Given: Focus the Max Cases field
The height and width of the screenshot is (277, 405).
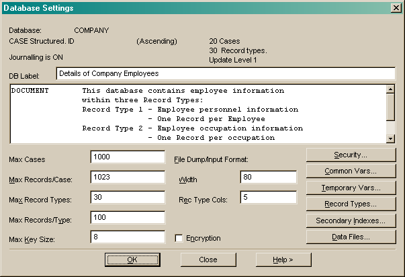Looking at the screenshot, I should pyautogui.click(x=128, y=157).
